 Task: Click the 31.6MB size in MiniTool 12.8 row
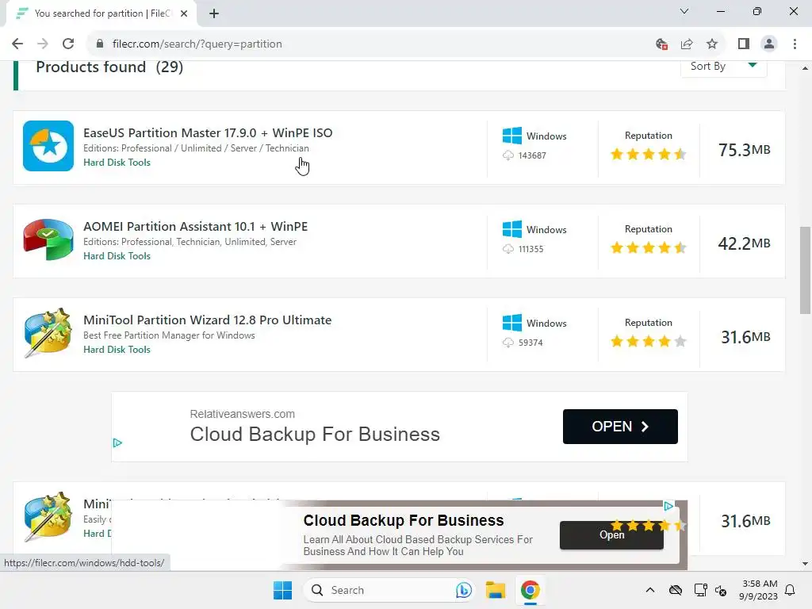[x=745, y=337]
